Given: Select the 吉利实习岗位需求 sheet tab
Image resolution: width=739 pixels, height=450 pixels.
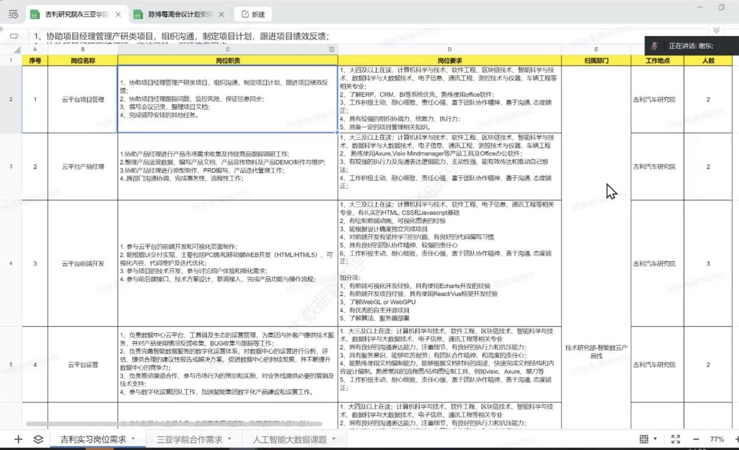Looking at the screenshot, I should pos(93,440).
